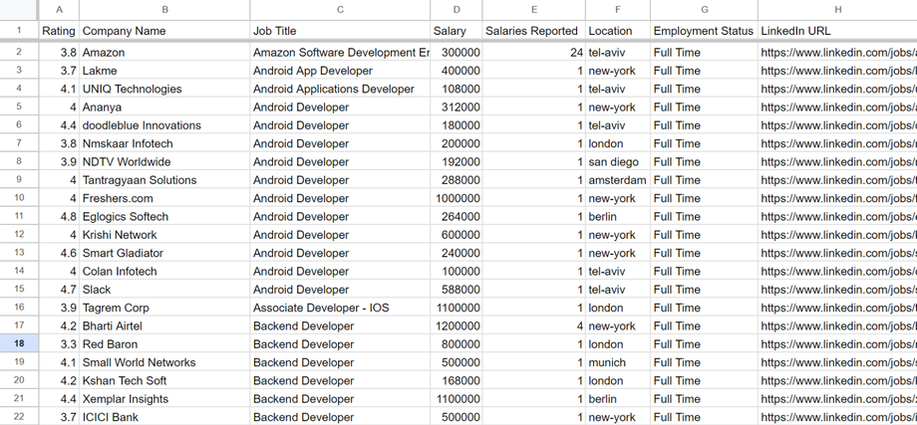Select the Eglogics Softech rating 4.8 cell

(x=59, y=217)
